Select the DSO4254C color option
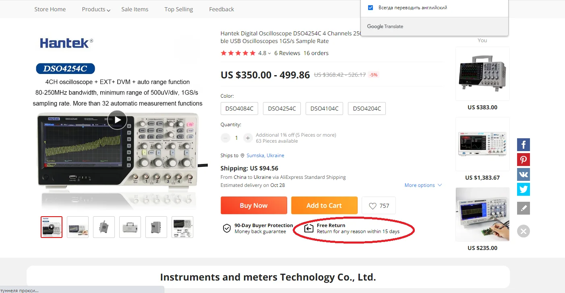The image size is (565, 293). pos(282,109)
